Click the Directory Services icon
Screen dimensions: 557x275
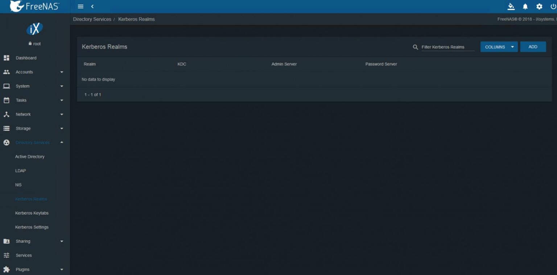tap(6, 143)
